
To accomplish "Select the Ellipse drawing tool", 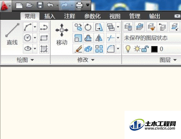I will point(28,49).
